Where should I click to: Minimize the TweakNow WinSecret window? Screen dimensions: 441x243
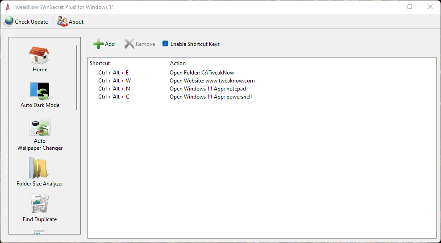click(x=390, y=7)
